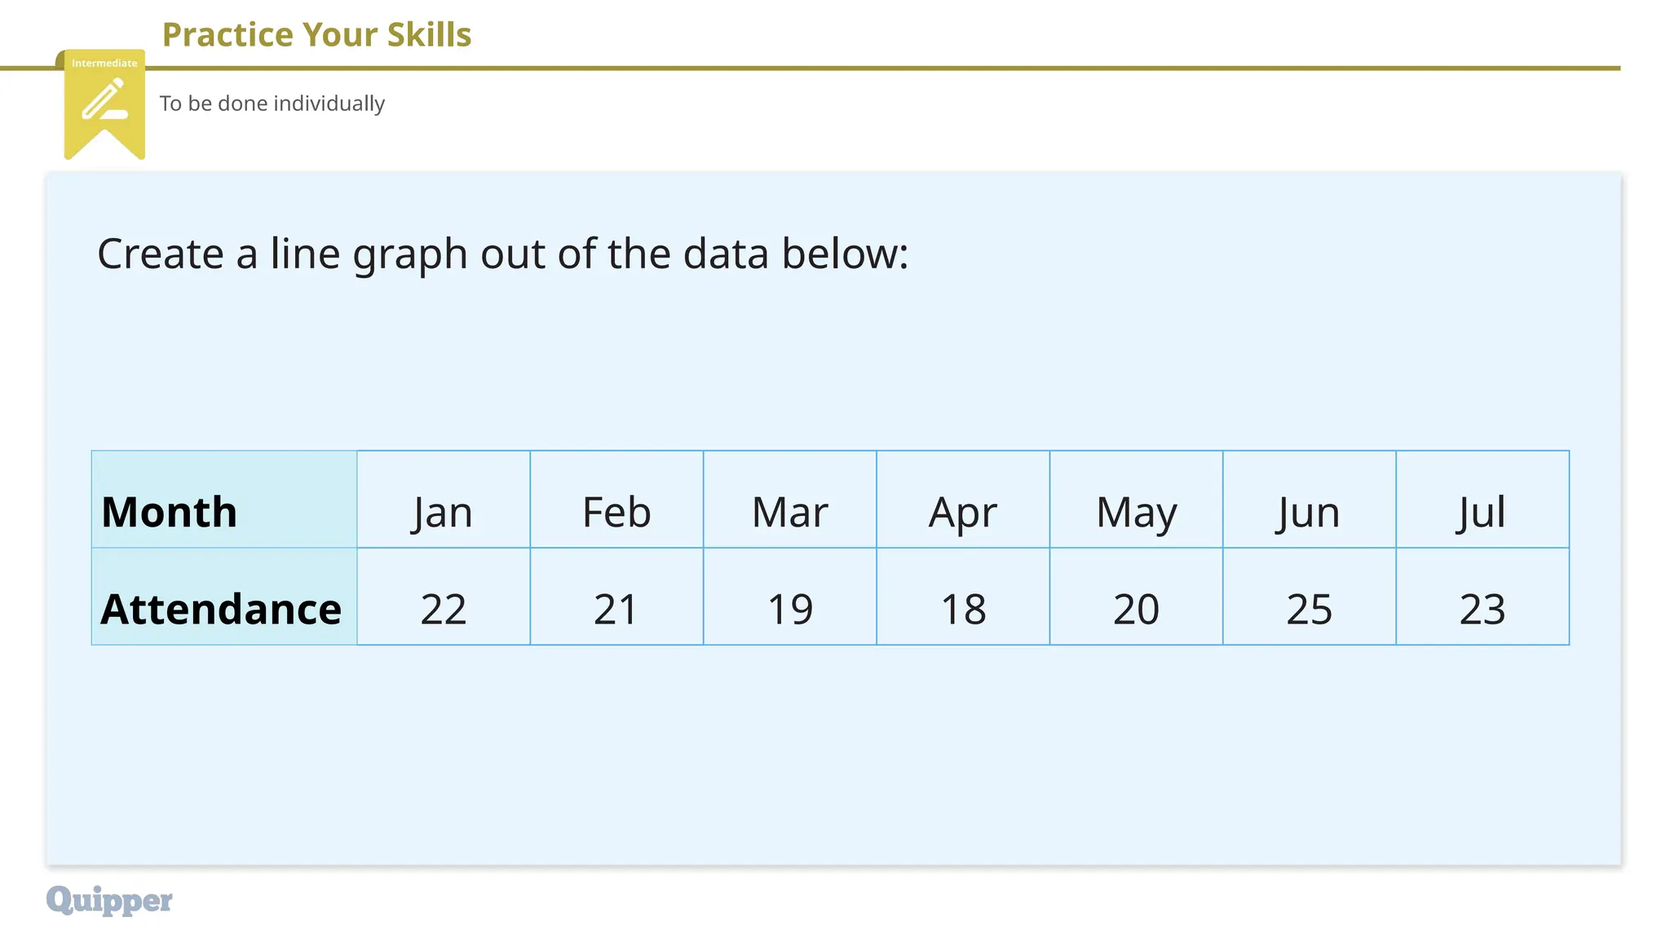Select the May column cell
This screenshot has height=939, width=1670.
coord(1136,499)
